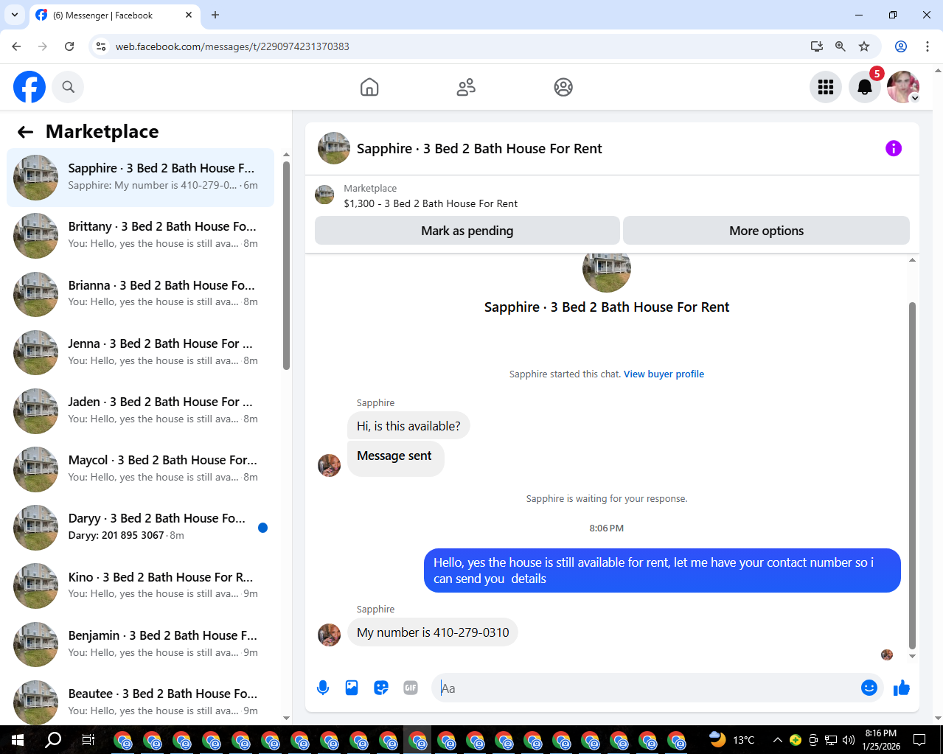
Task: Open the Facebook search magnifier
Action: click(69, 87)
